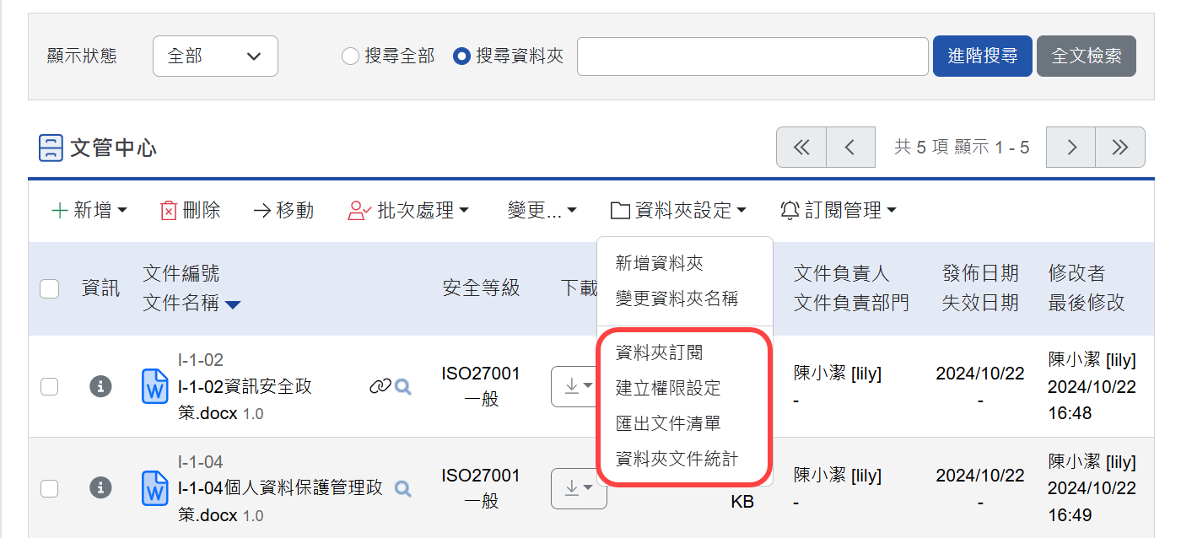This screenshot has width=1181, height=538.
Task: Select 搜尋全部 radio button
Action: 350,56
